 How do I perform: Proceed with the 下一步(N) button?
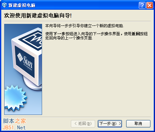click(110, 124)
